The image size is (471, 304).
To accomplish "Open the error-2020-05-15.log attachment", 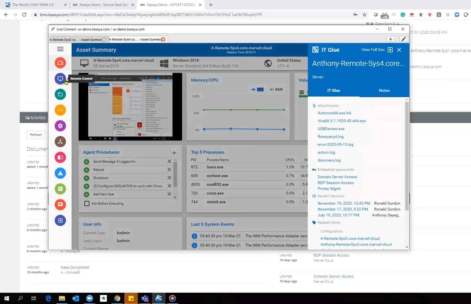I will [335, 144].
